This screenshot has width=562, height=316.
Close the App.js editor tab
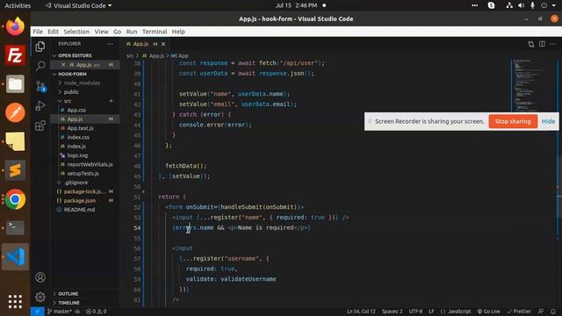[163, 44]
